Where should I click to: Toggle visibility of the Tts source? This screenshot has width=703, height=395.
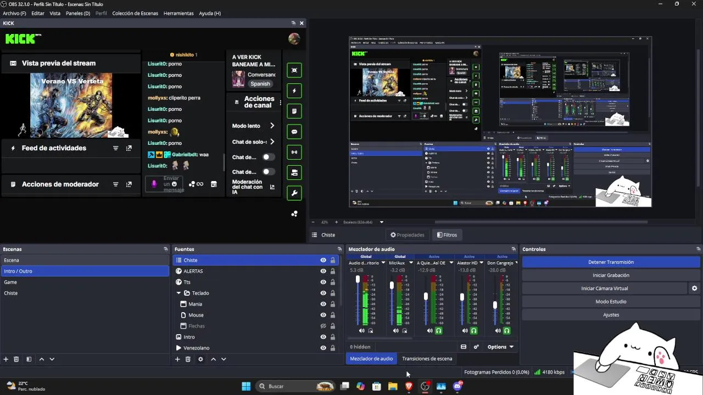point(323,282)
